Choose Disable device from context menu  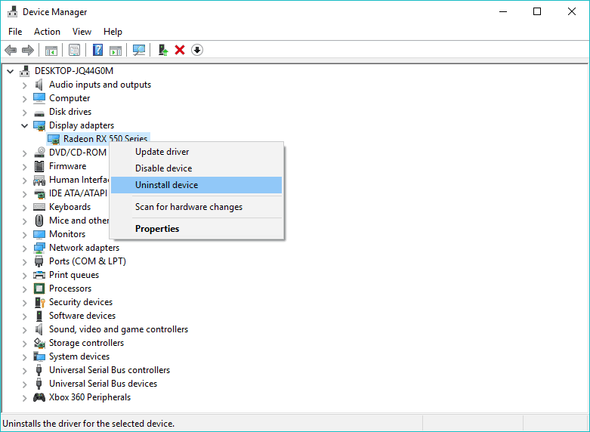click(x=196, y=168)
